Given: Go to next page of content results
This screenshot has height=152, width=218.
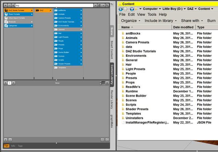Looking at the screenshot, I should [x=13, y=83].
